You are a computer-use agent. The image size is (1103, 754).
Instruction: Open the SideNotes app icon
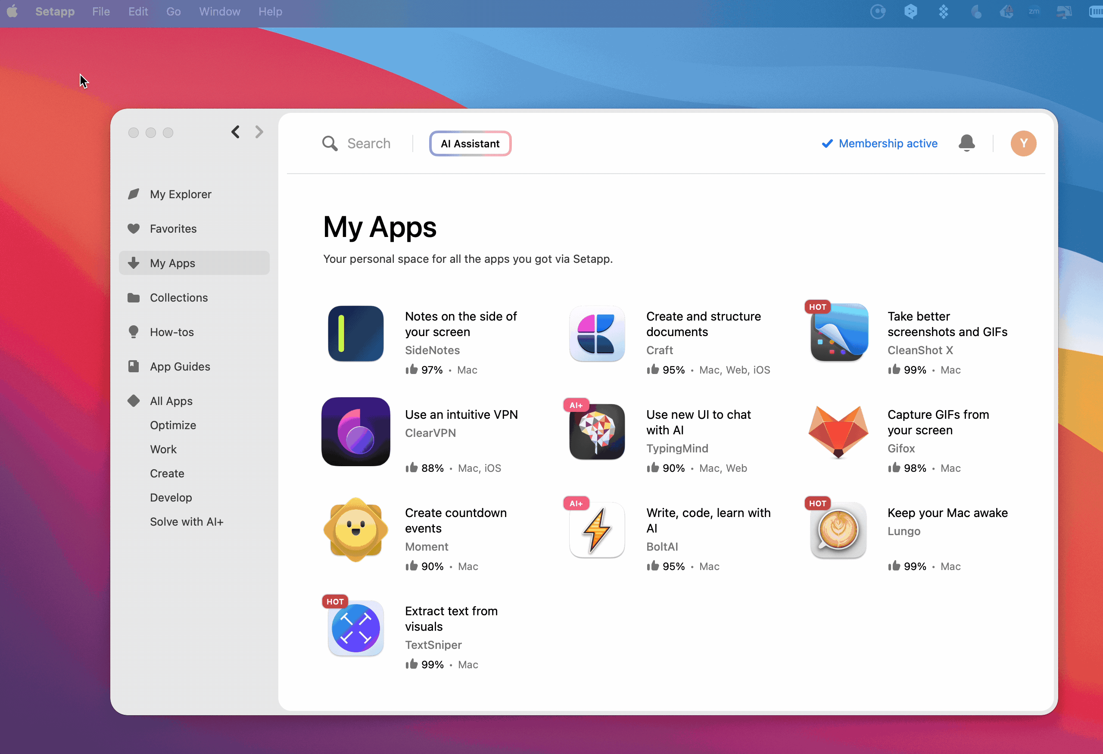[x=355, y=333]
